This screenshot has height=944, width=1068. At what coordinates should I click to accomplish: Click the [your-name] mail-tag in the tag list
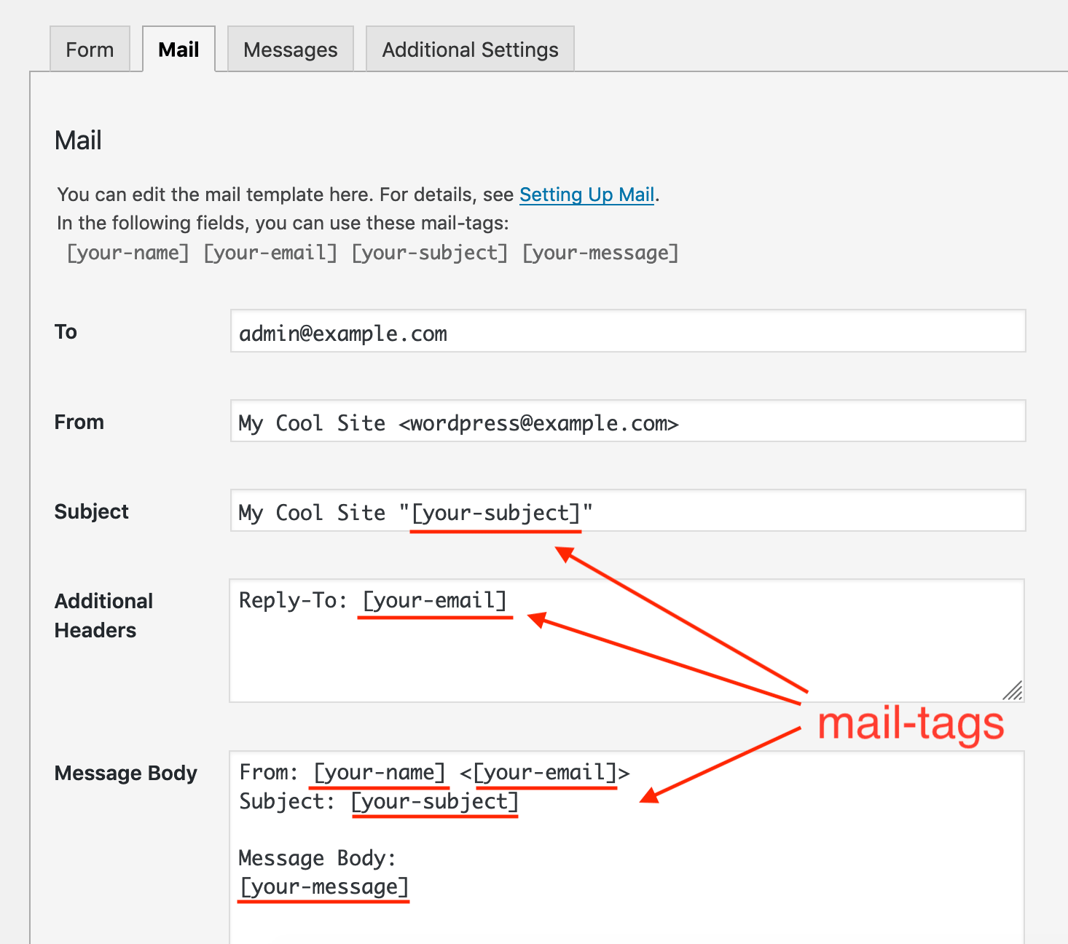coord(127,253)
